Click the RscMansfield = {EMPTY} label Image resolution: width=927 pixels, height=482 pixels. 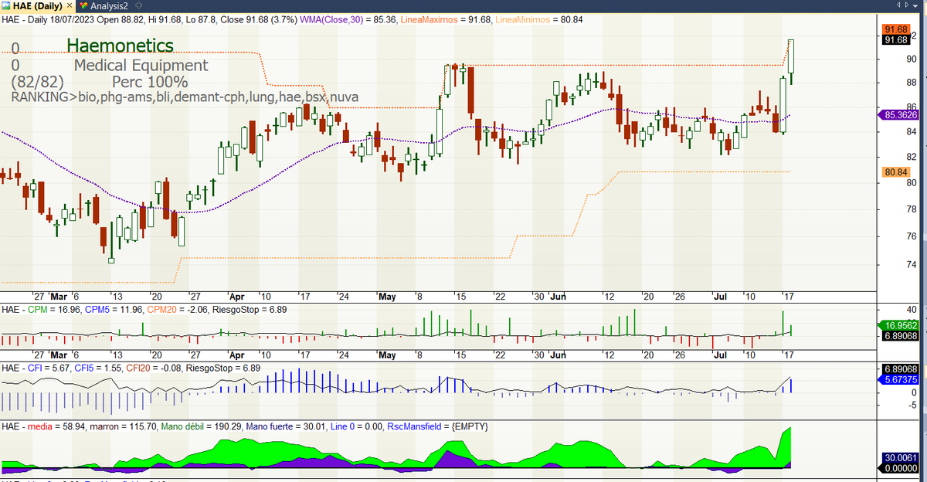pos(437,427)
